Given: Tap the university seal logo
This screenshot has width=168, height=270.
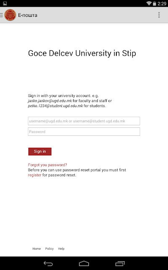Looking at the screenshot, I should click(x=10, y=15).
